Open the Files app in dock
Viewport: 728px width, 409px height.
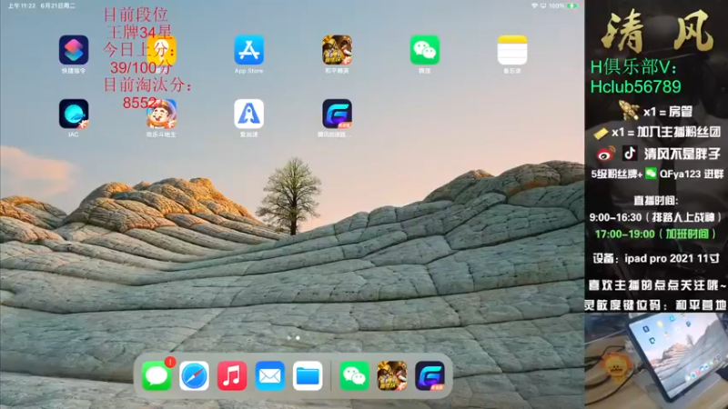[308, 375]
